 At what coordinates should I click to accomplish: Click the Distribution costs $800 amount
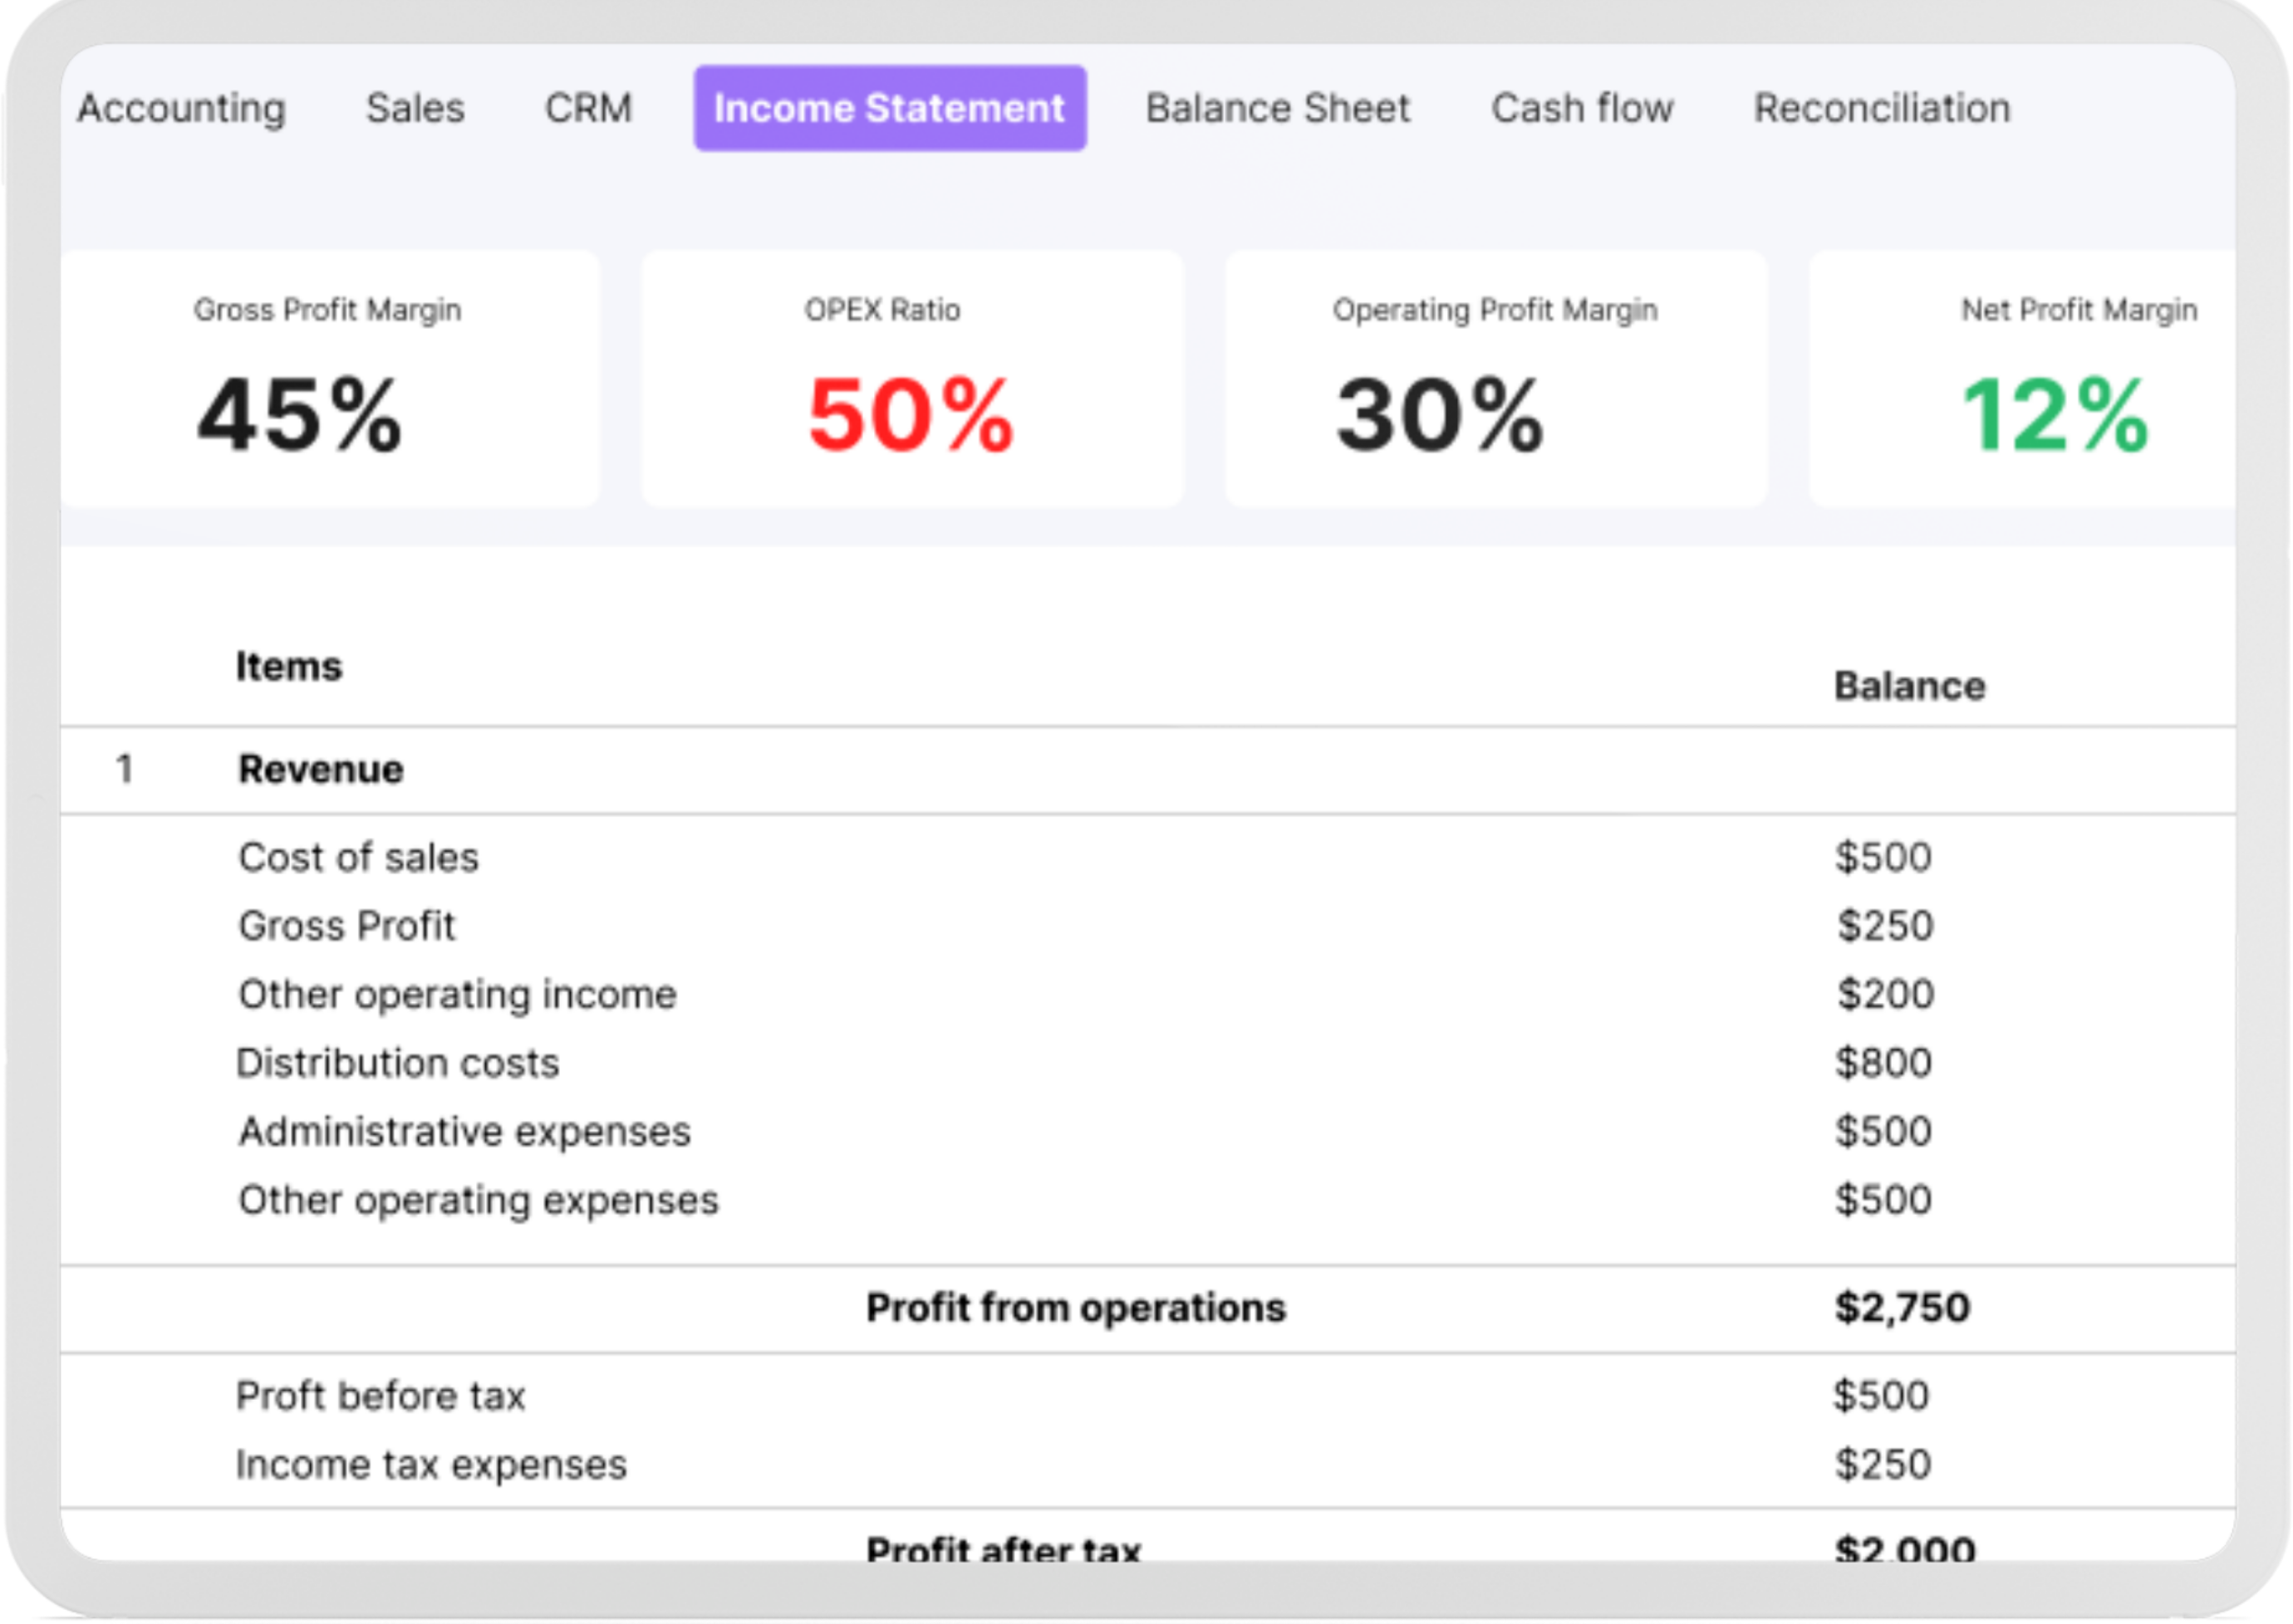1883,1062
